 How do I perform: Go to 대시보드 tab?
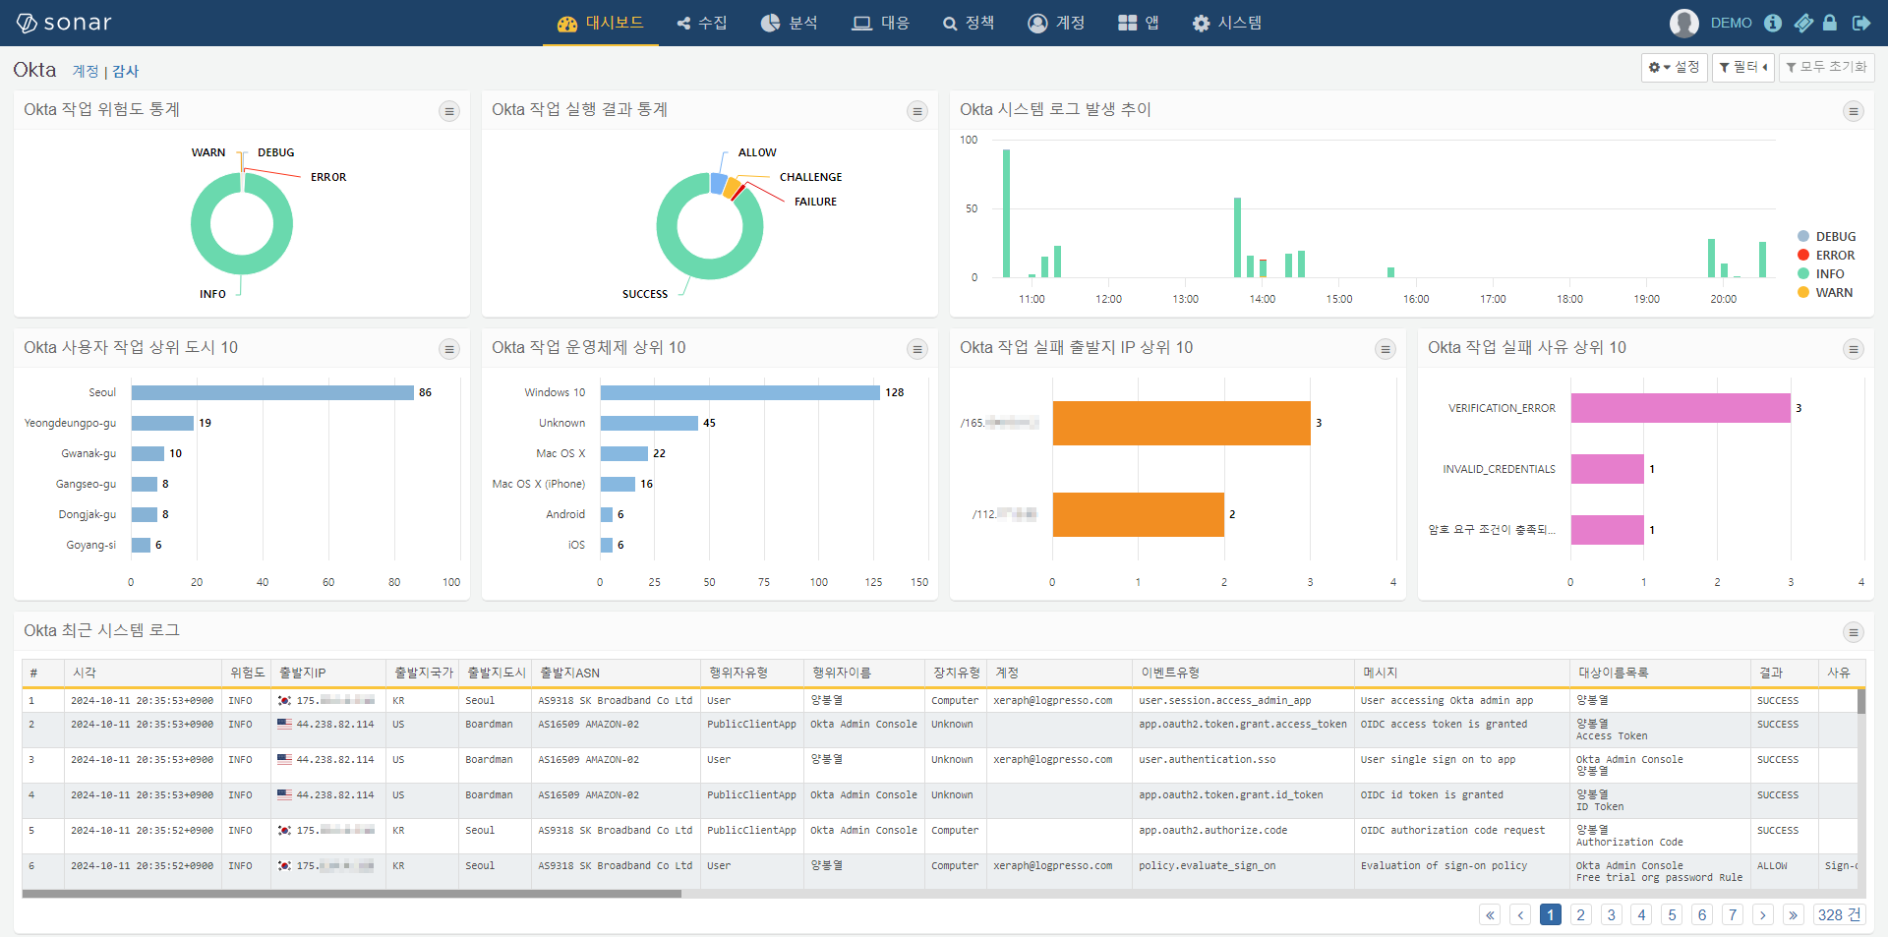pos(600,23)
